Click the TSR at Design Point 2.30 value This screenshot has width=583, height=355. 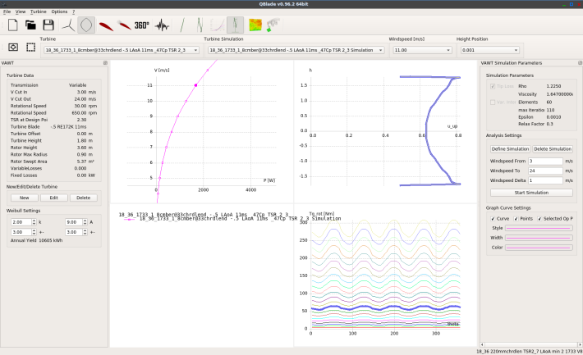(x=82, y=120)
